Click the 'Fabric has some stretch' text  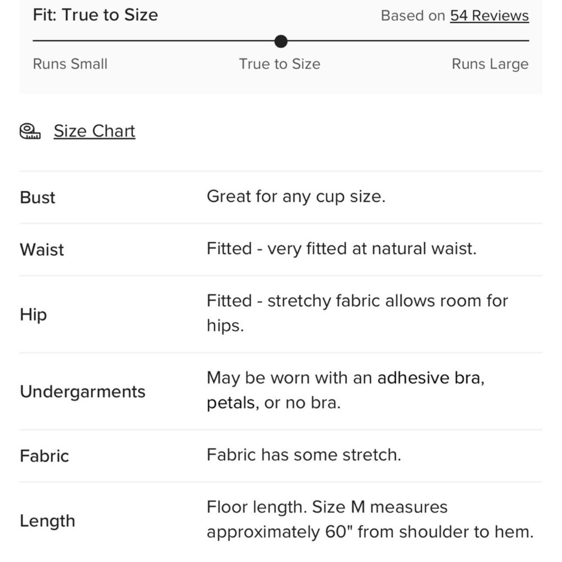(x=304, y=455)
